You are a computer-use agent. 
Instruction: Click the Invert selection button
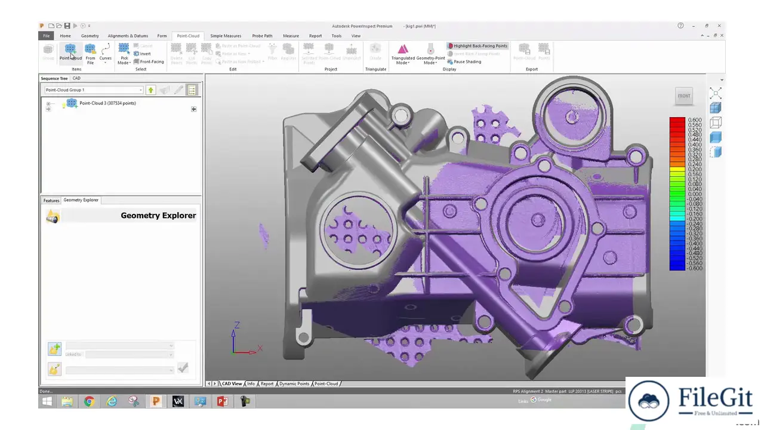coord(142,54)
